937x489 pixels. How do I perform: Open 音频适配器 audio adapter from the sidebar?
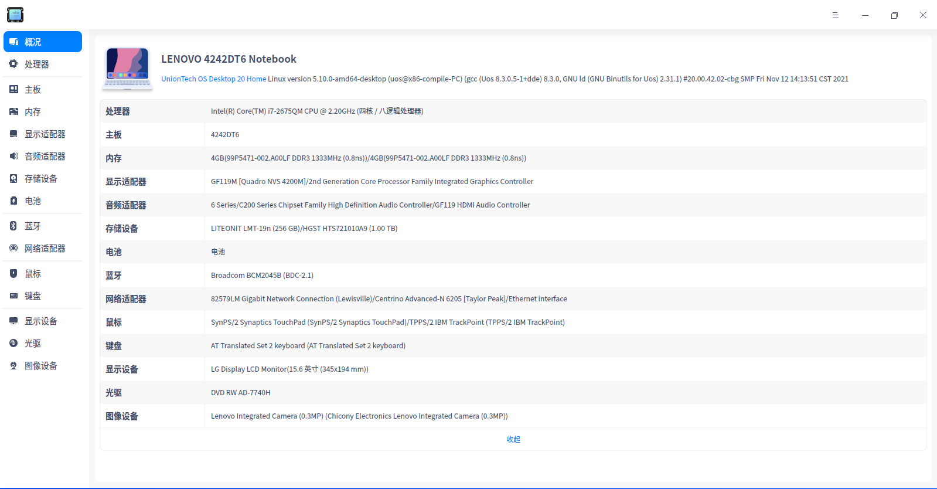pos(43,156)
